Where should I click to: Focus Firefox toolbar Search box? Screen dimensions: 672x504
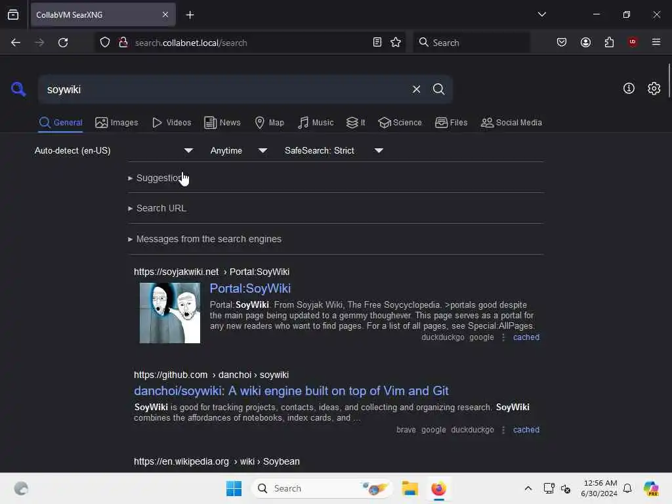point(471,43)
